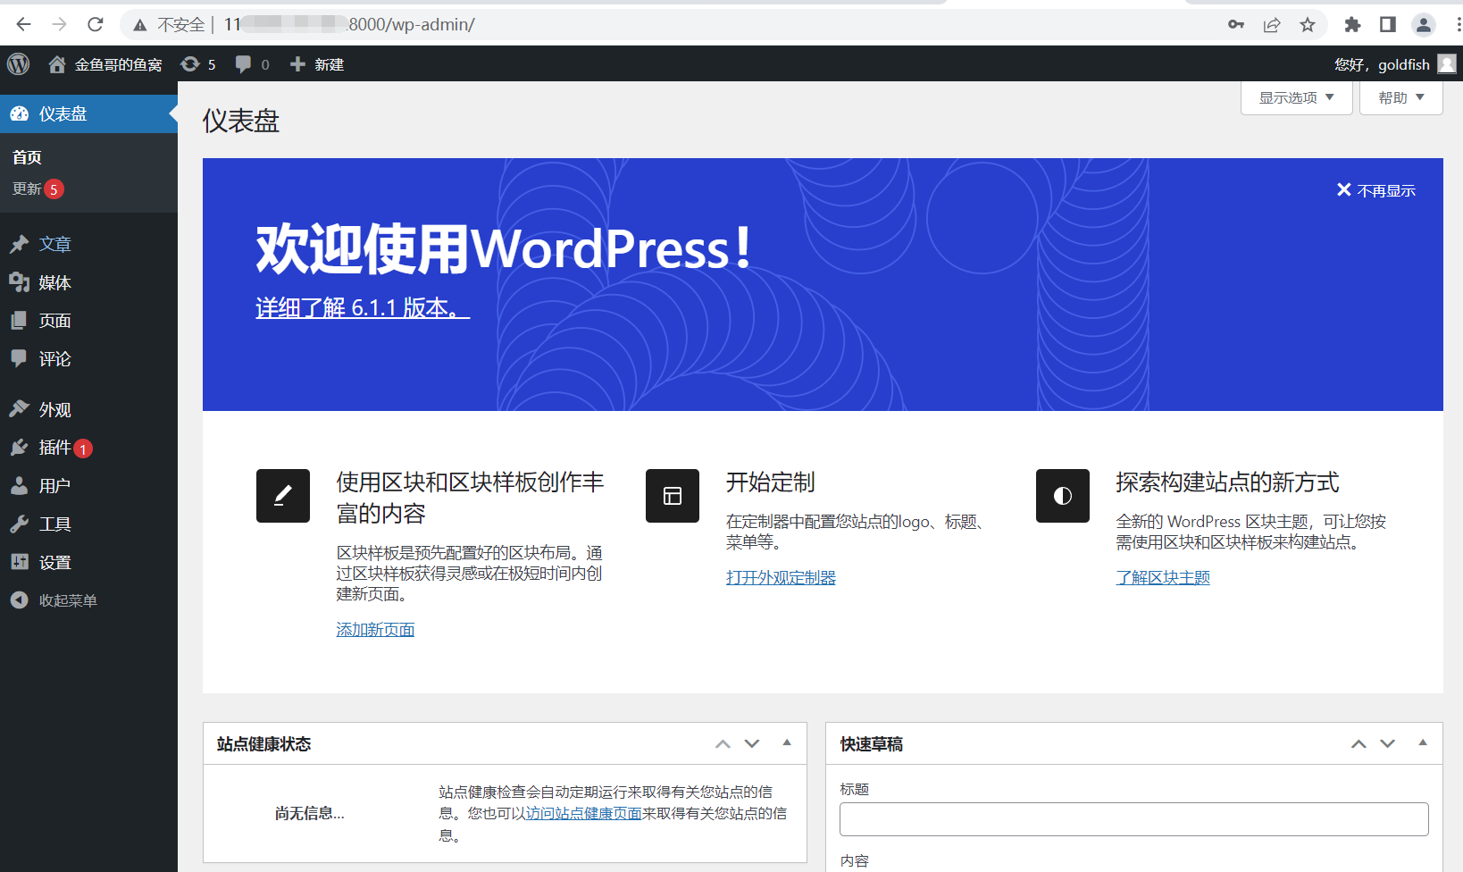Viewport: 1463px width, 872px height.
Task: Click the 了解区块主题 link
Action: point(1163,577)
